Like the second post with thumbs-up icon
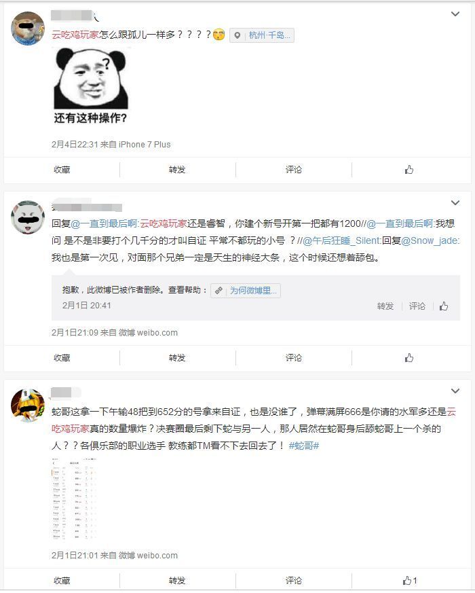Viewport: 475px width, 593px height. pyautogui.click(x=409, y=358)
